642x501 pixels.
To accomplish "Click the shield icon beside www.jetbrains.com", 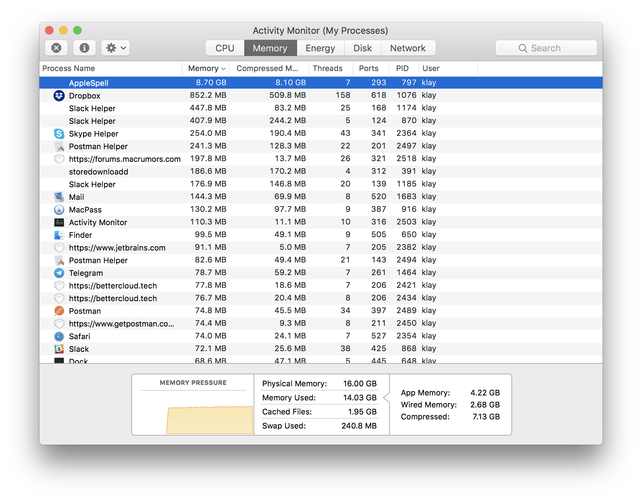I will [59, 247].
